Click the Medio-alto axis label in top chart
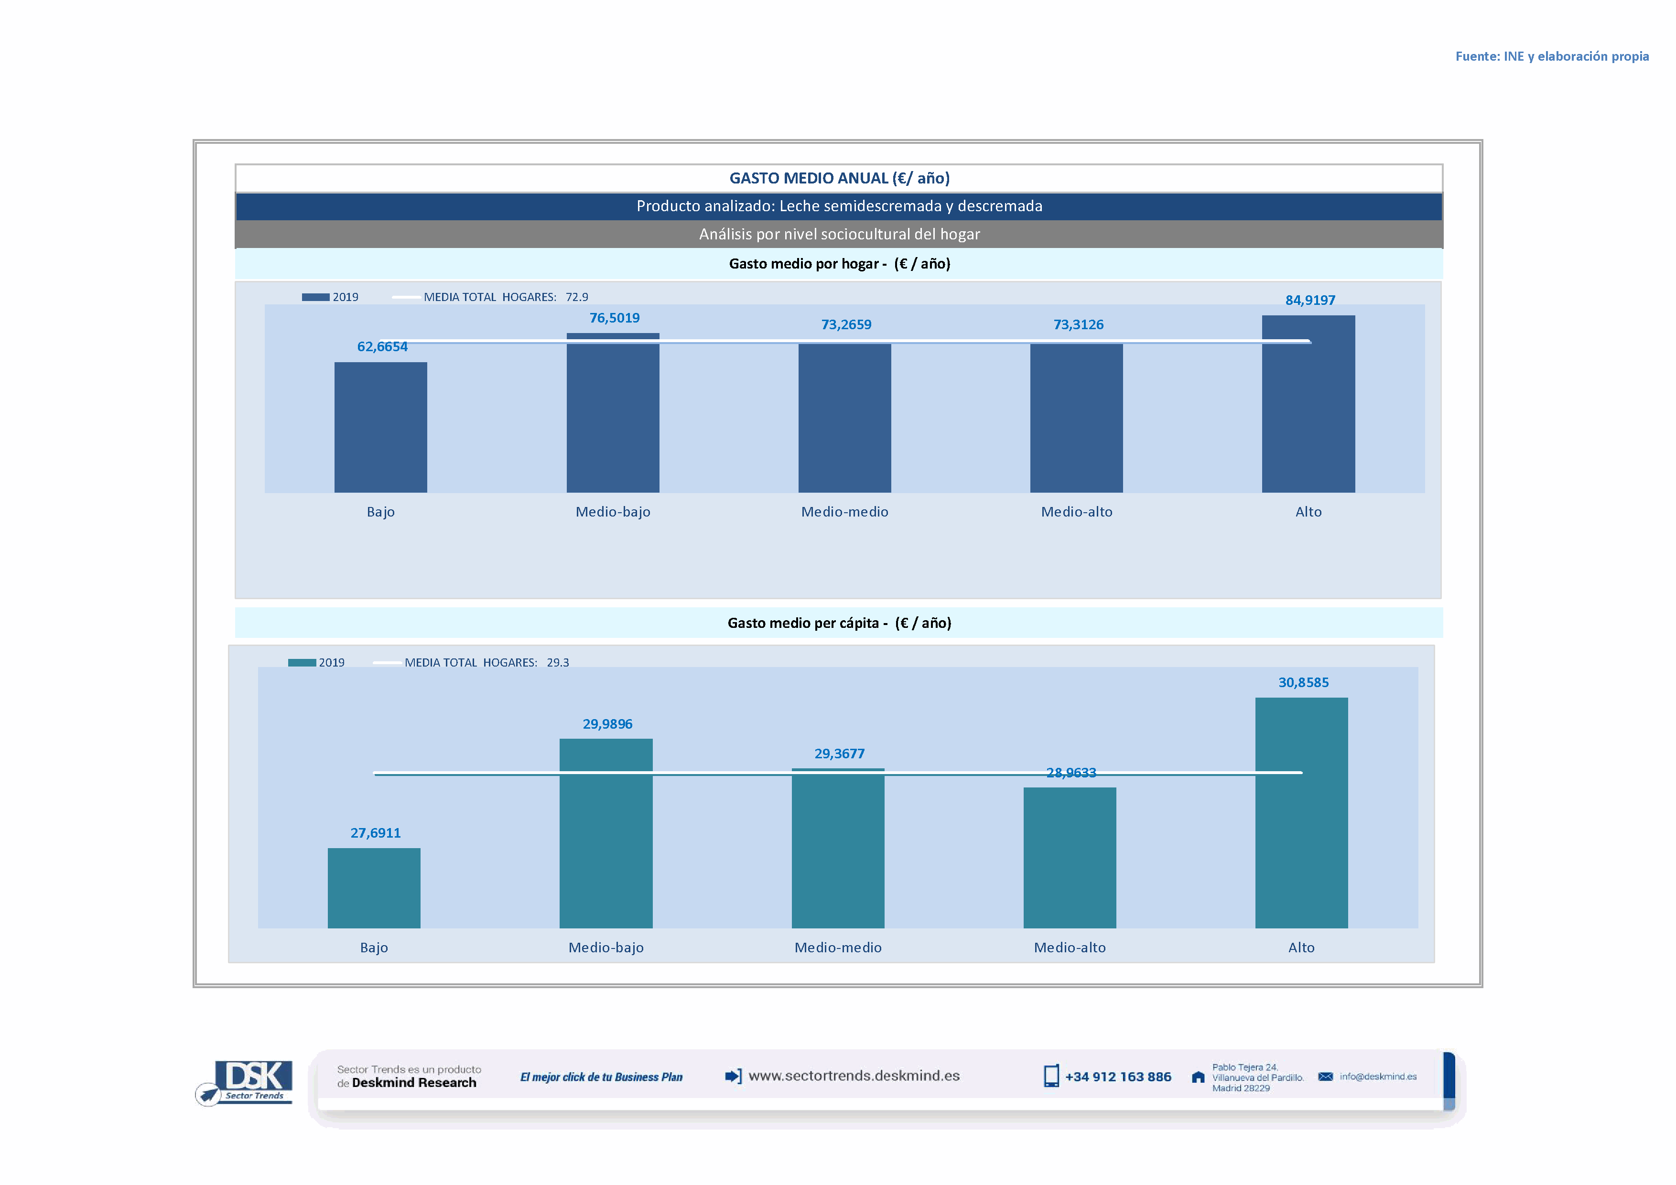This screenshot has width=1676, height=1185. 1077,511
